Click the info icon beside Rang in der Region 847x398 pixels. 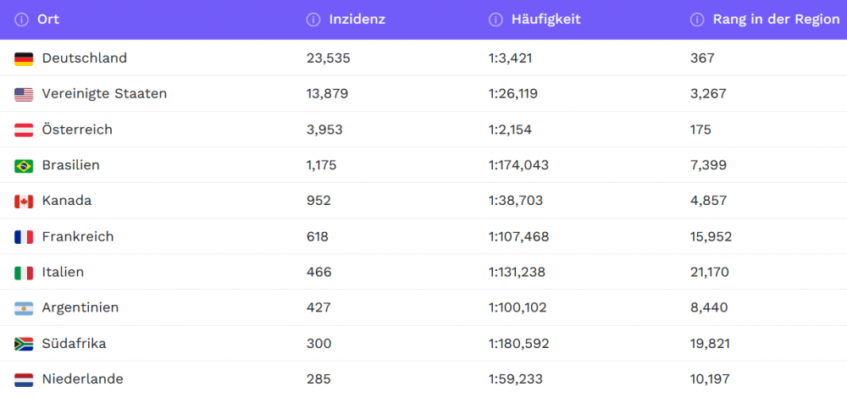[697, 20]
